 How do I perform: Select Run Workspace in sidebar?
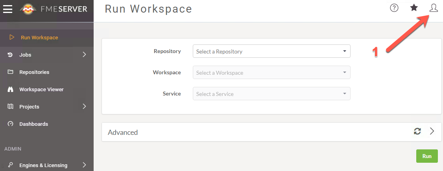(x=39, y=38)
